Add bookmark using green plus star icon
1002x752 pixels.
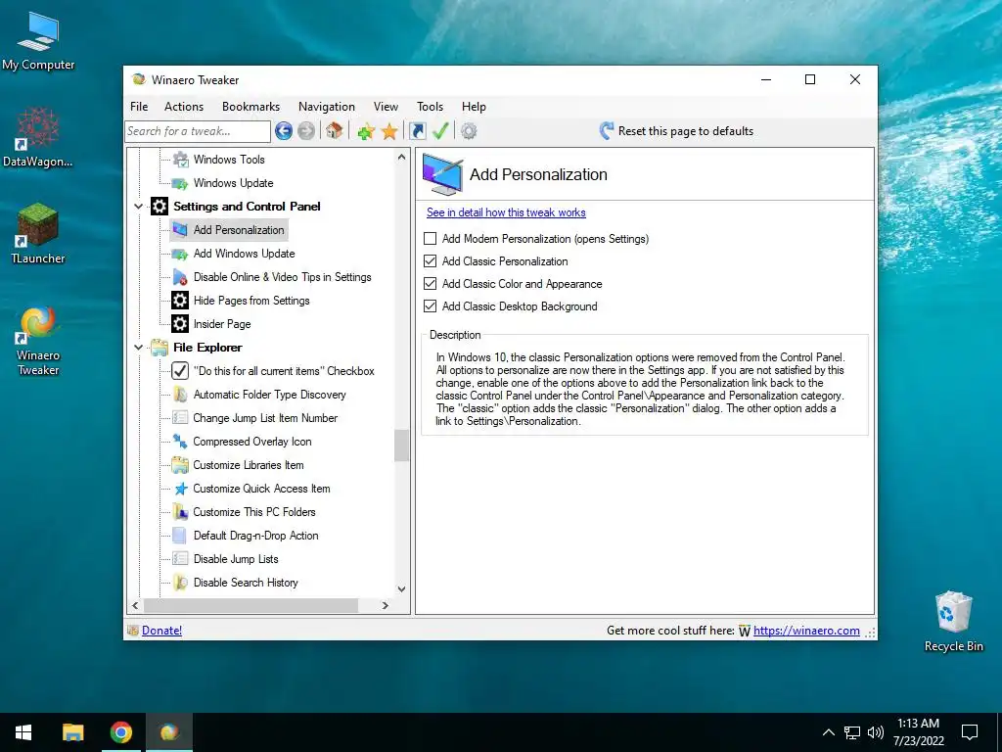[366, 132]
